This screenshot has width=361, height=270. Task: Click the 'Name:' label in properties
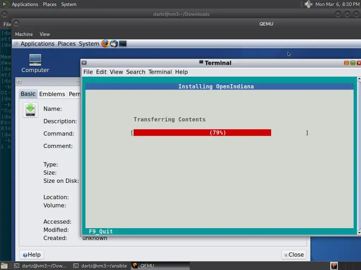point(53,109)
